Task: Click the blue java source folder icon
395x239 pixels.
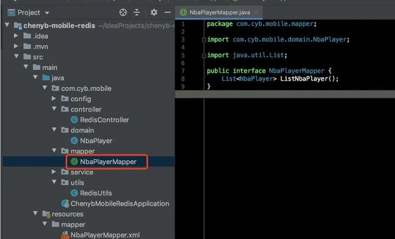Action: (x=46, y=78)
